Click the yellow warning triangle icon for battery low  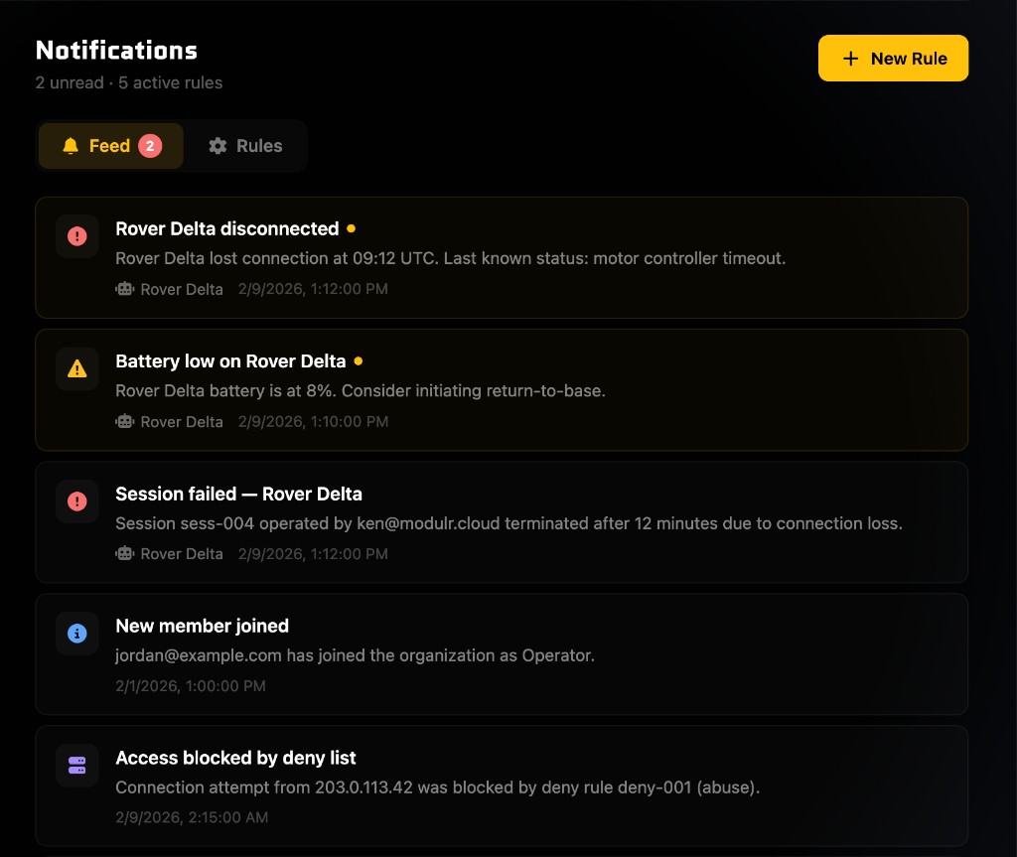click(77, 368)
